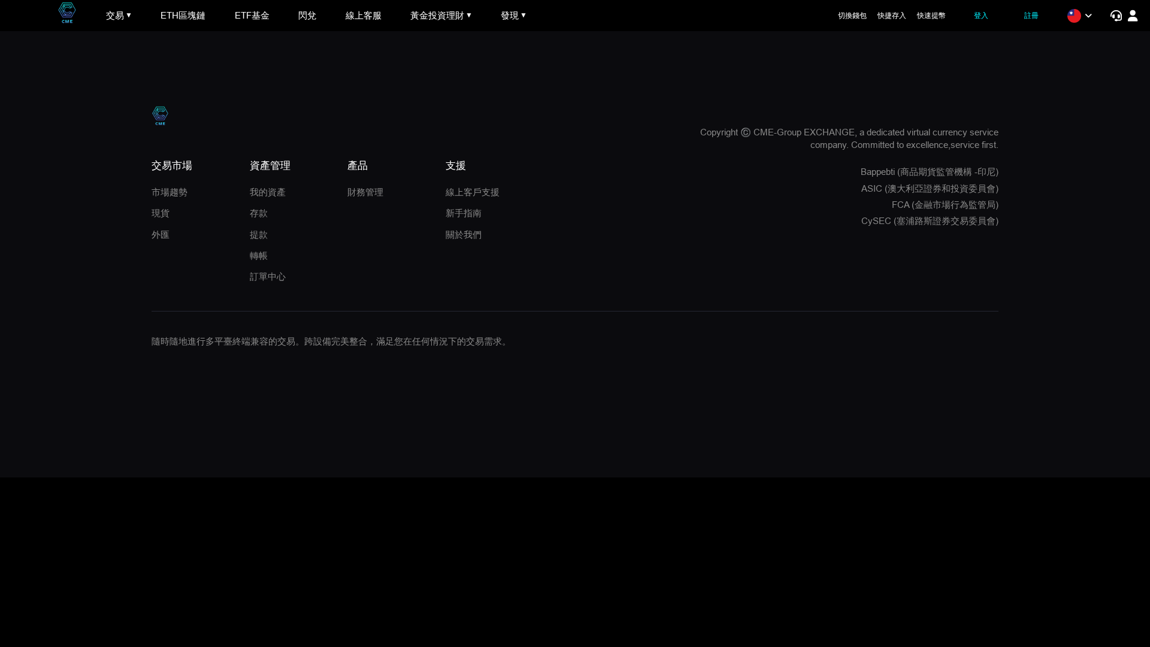Open the 訂單中心 footer link
This screenshot has width=1150, height=647.
point(267,277)
